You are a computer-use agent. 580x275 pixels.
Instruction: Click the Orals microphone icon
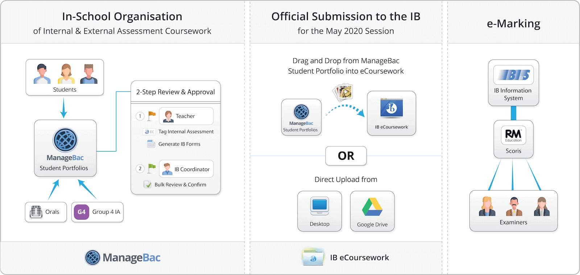point(36,212)
